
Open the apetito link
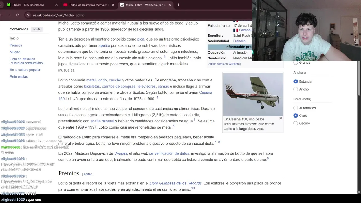tap(104, 45)
